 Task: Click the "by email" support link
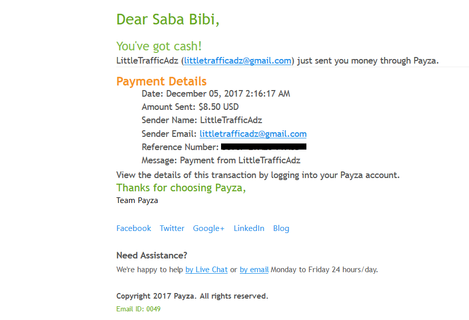(254, 270)
